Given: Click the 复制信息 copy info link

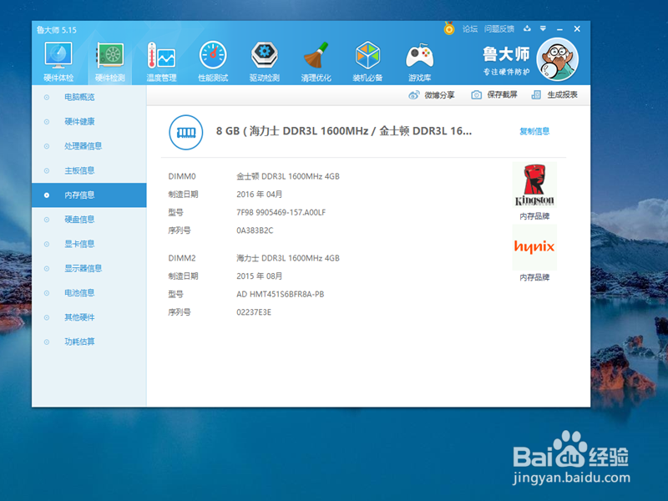Looking at the screenshot, I should tap(534, 131).
